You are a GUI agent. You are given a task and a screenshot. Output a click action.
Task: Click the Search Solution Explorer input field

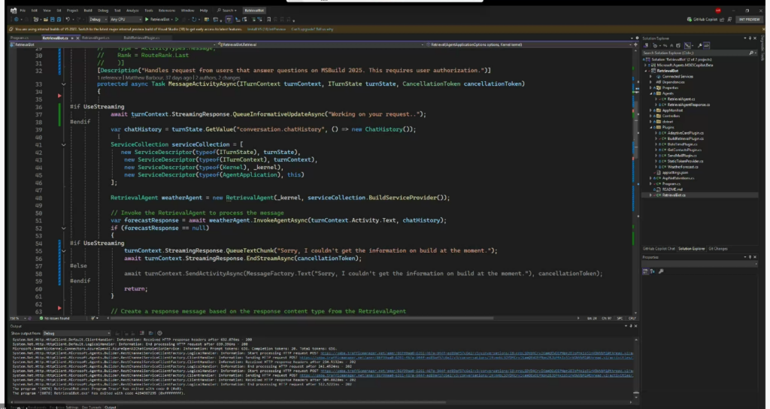point(699,53)
